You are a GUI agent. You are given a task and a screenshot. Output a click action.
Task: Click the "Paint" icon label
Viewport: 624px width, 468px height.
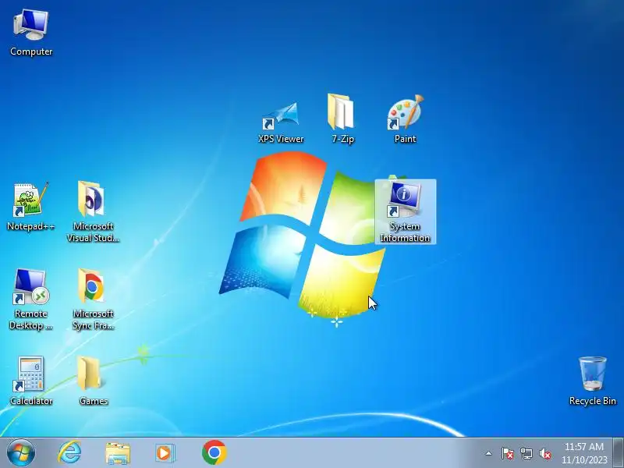[x=405, y=139]
